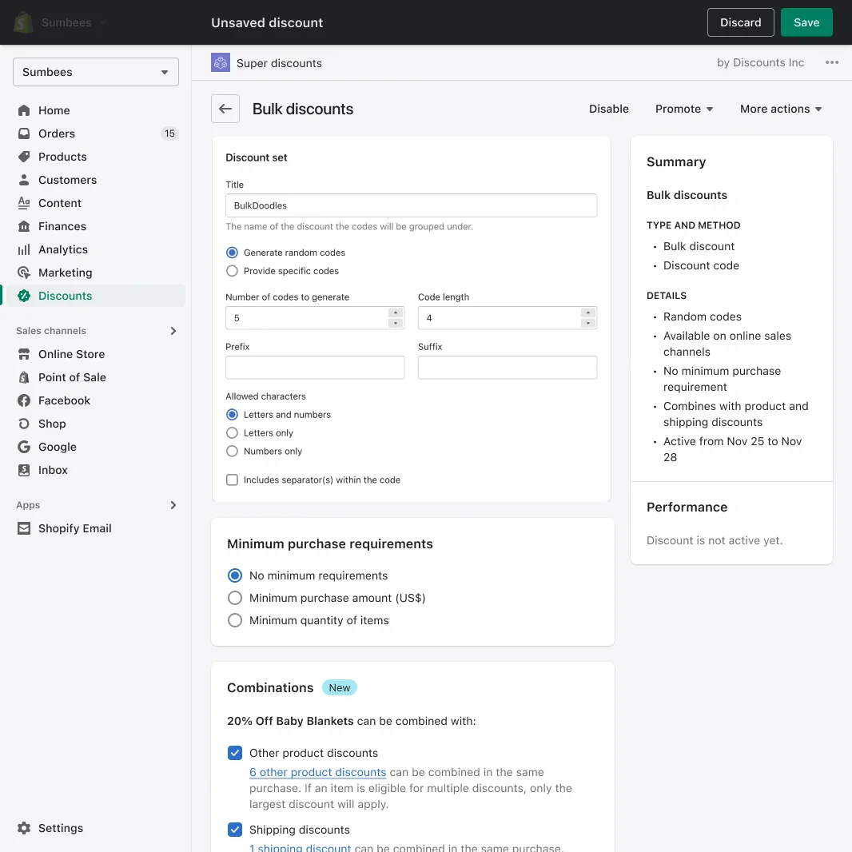Uncheck Other product discounts checkbox
Image resolution: width=852 pixels, height=852 pixels.
pos(235,753)
